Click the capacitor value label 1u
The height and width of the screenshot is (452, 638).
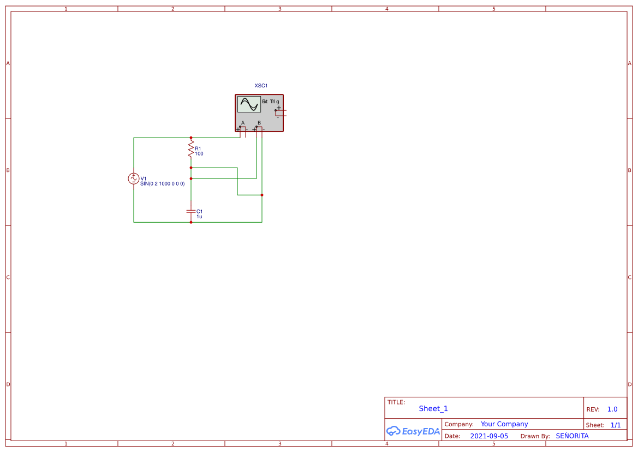(199, 216)
